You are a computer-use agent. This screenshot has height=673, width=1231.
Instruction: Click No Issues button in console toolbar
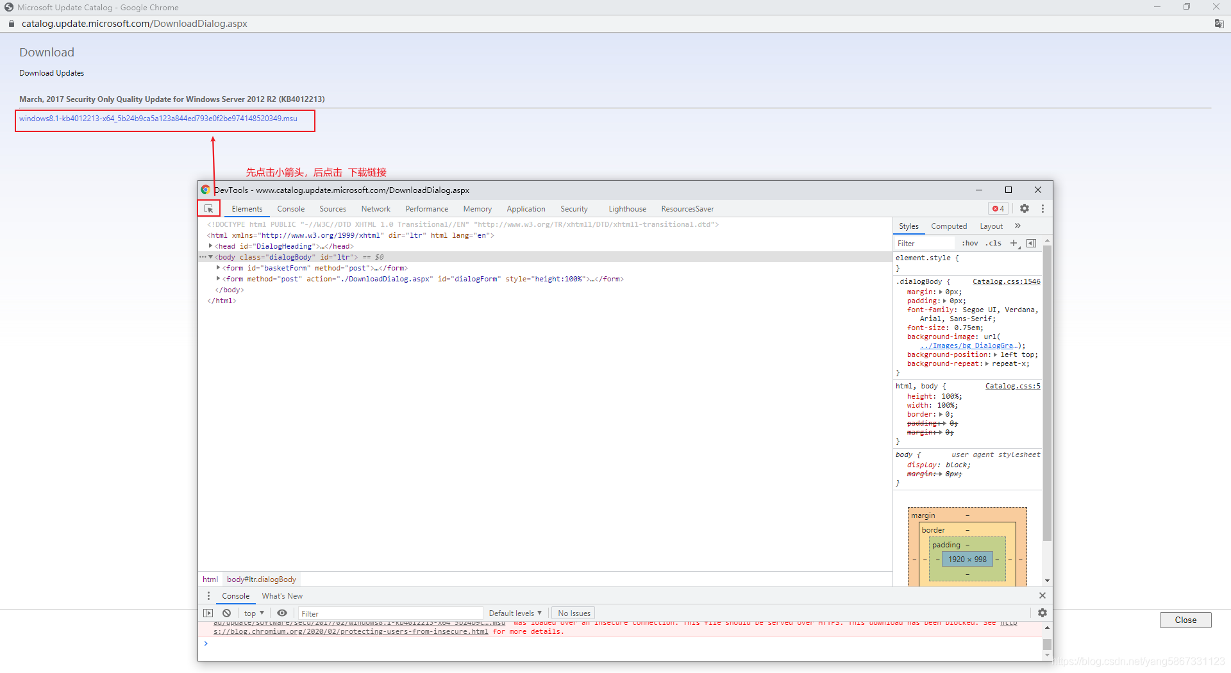(x=574, y=613)
